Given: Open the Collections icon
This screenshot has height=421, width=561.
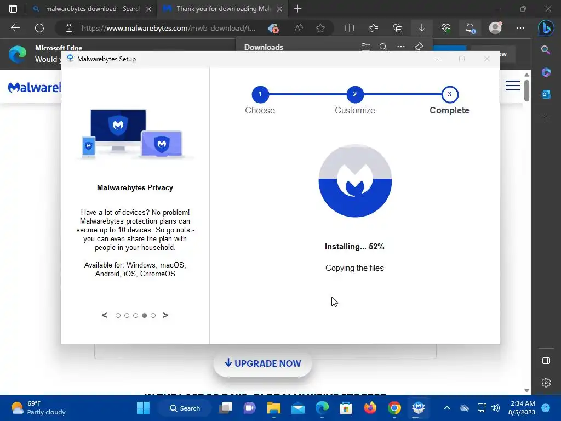Looking at the screenshot, I should pos(398,28).
